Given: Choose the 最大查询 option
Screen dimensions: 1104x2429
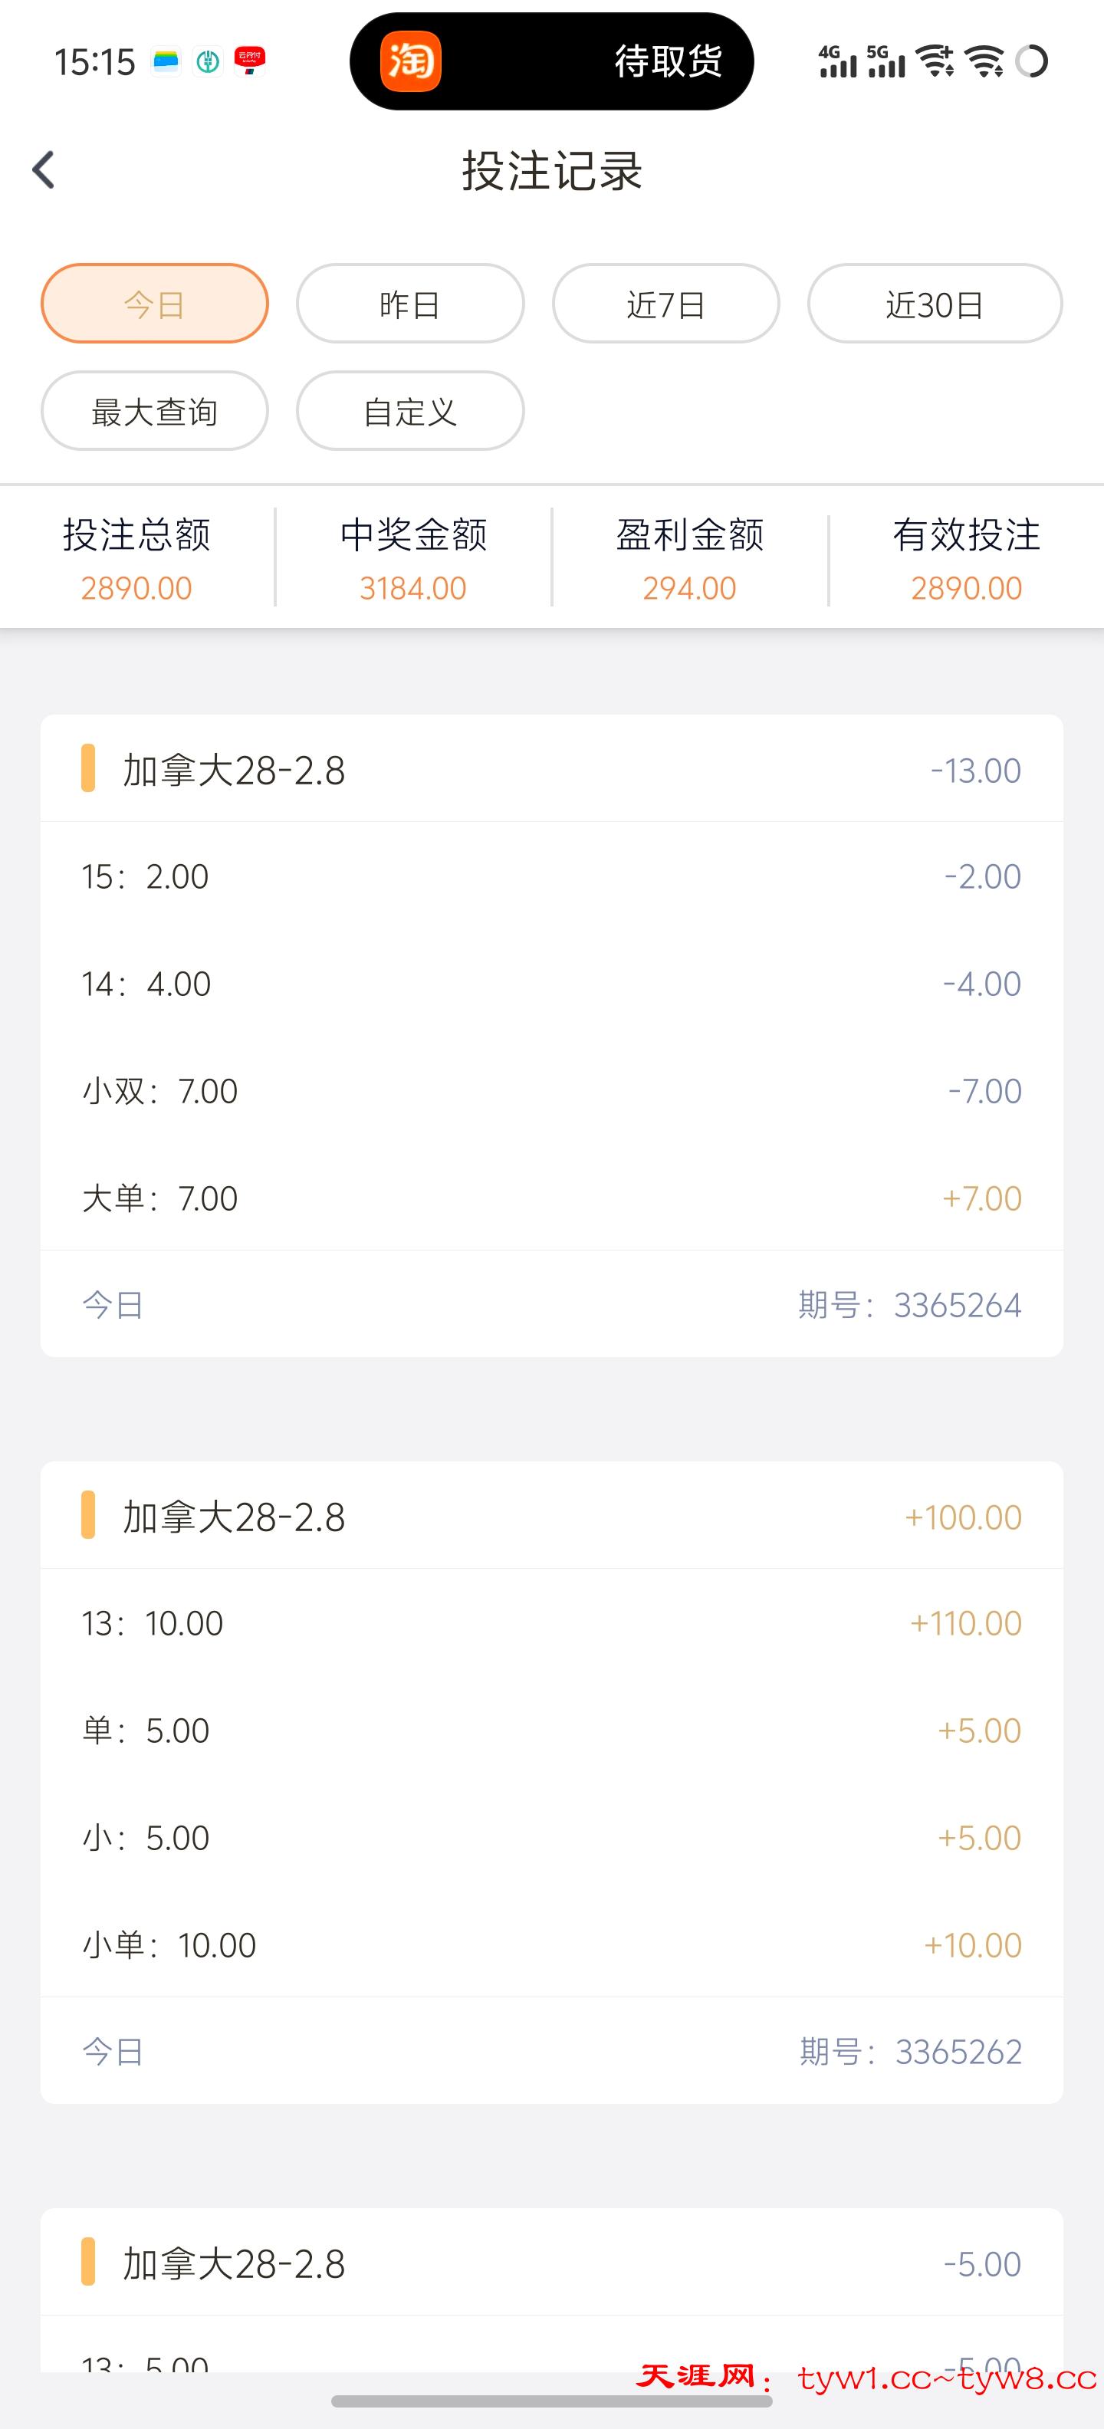Looking at the screenshot, I should [155, 411].
